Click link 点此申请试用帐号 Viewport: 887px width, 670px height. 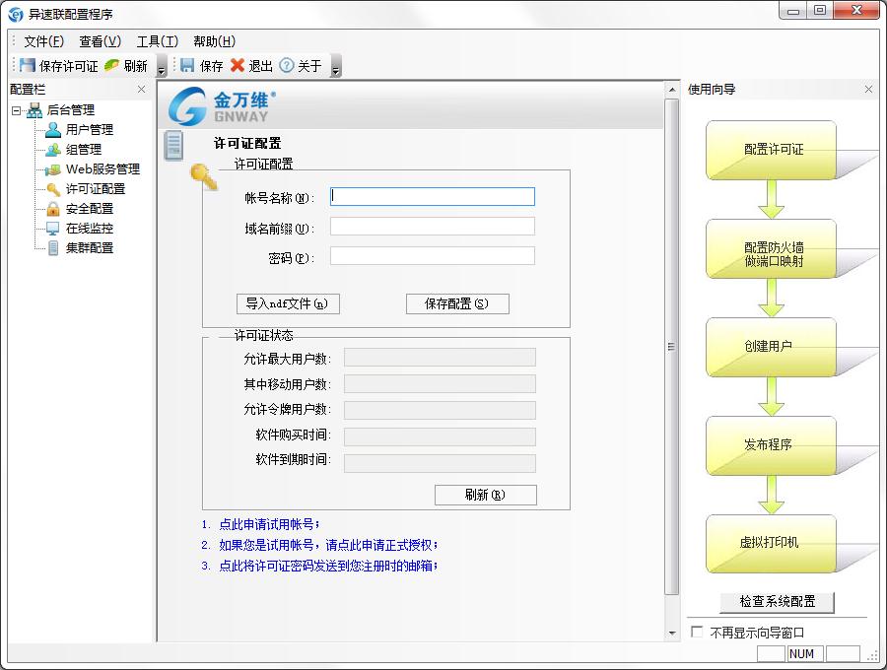(269, 524)
